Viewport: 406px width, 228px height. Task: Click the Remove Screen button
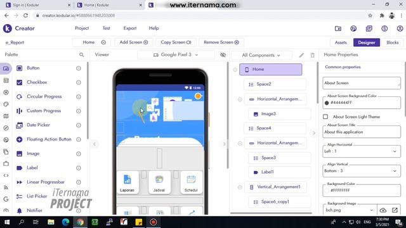click(221, 42)
